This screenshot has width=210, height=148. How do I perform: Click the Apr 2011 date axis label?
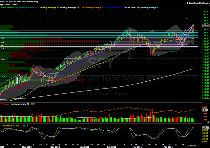(168, 147)
